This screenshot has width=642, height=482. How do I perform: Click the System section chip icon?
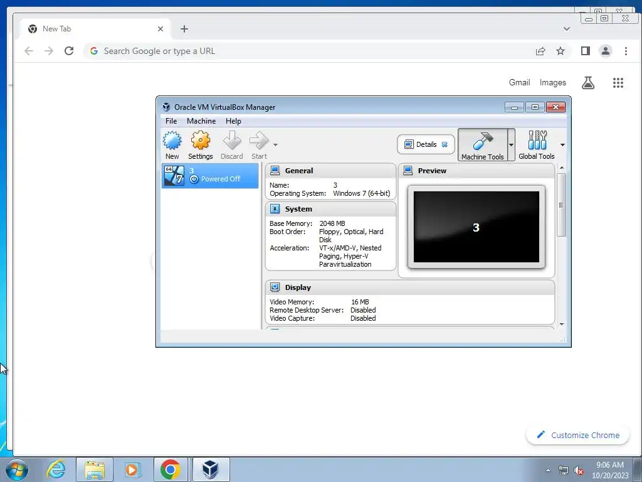275,209
